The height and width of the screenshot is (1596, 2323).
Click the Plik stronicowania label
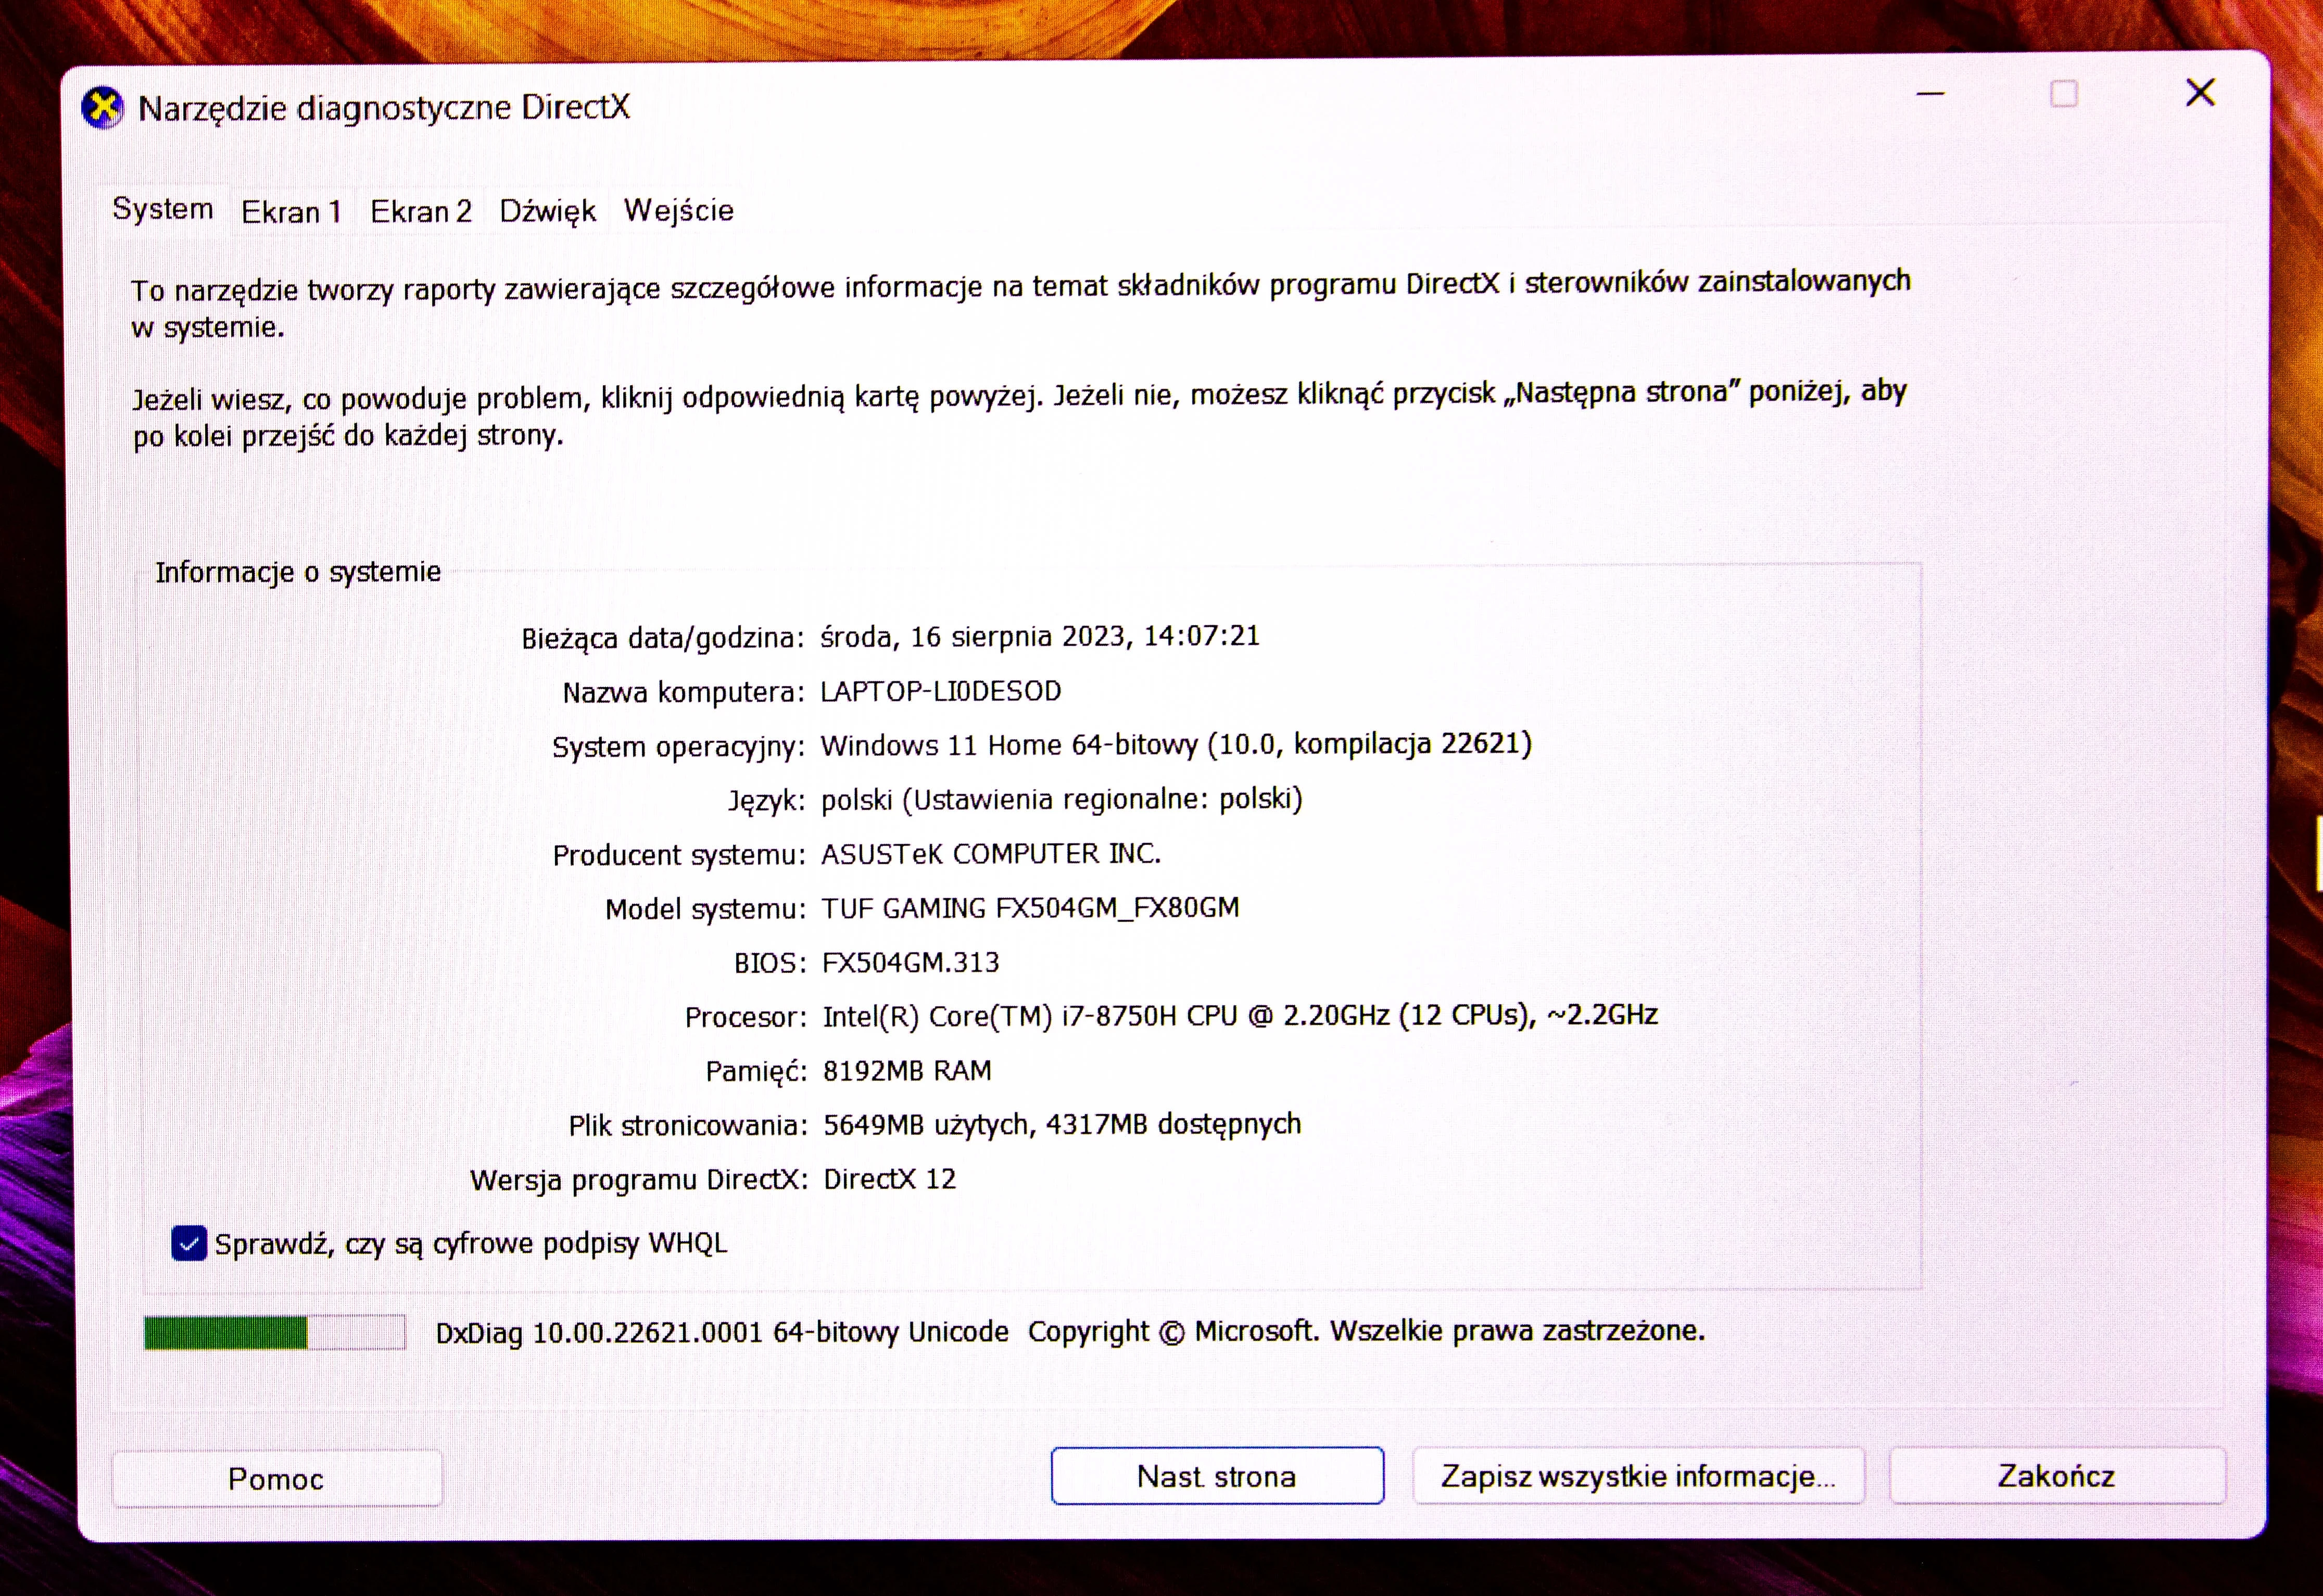pyautogui.click(x=688, y=1126)
